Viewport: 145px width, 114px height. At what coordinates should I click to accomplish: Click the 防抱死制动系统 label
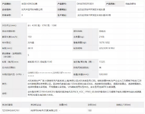81,68
